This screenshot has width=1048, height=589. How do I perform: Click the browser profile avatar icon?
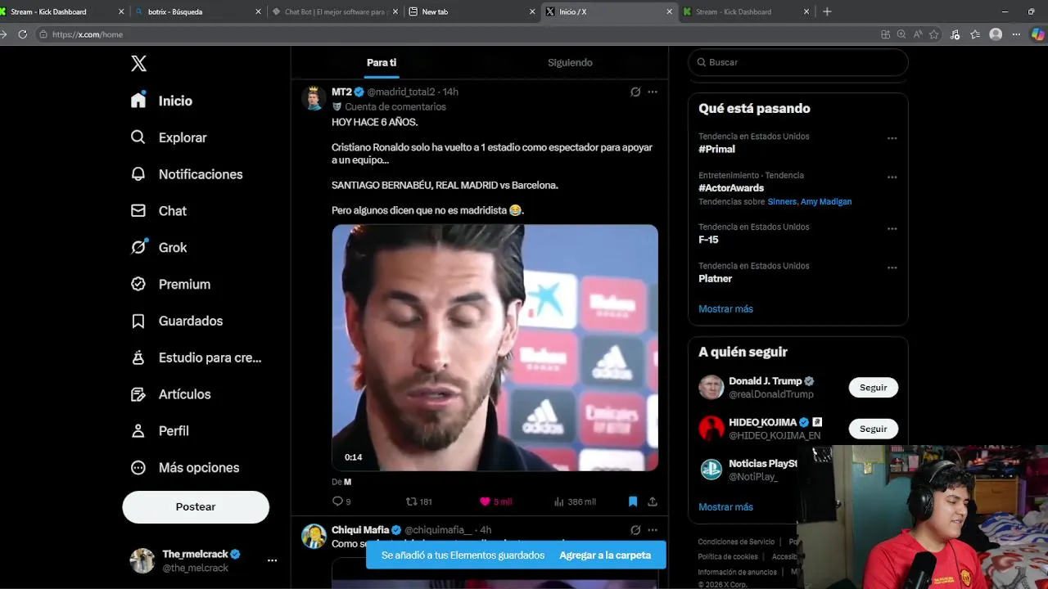[x=996, y=34]
